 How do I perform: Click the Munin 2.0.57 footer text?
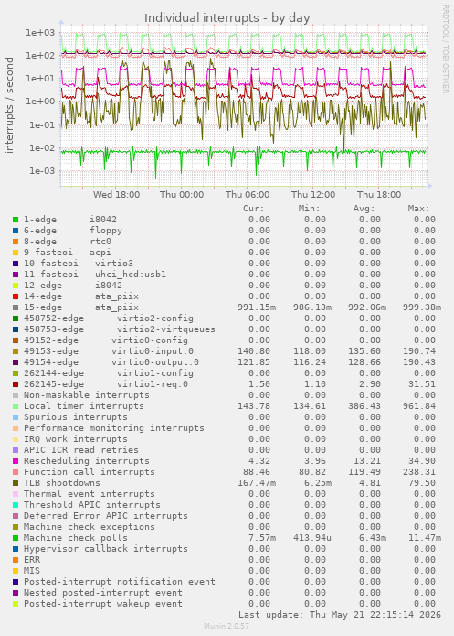(x=227, y=626)
